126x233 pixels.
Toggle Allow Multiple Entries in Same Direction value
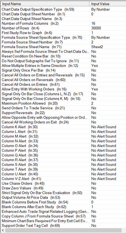[108, 65]
